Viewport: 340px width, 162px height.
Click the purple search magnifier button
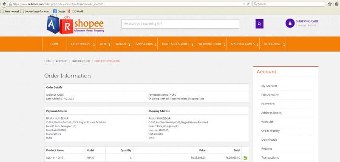[259, 24]
